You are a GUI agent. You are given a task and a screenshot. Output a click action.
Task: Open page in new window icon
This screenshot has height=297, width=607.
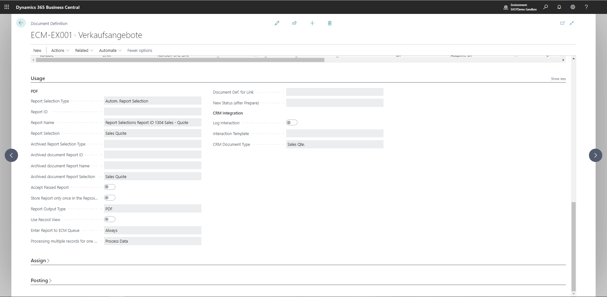[562, 23]
